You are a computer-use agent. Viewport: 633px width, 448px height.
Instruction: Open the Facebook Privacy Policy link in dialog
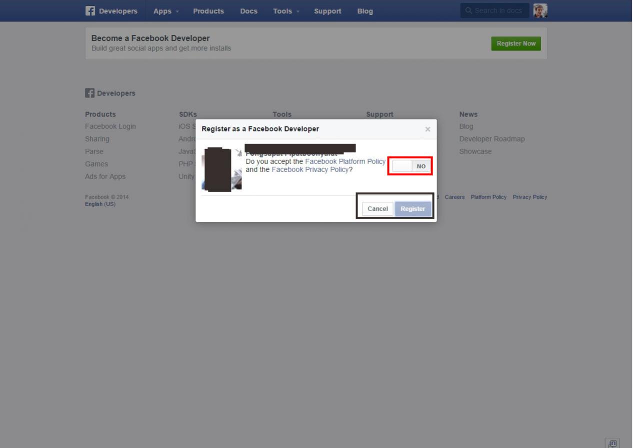click(x=310, y=169)
